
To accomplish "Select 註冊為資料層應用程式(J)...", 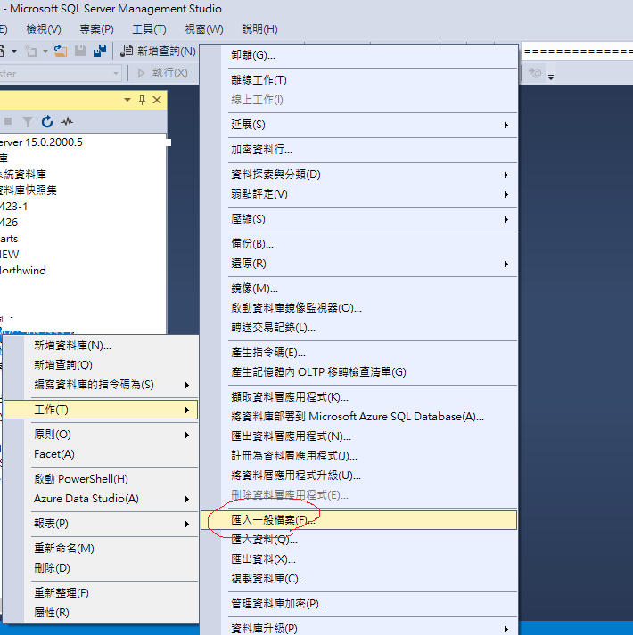I will click(359, 456).
